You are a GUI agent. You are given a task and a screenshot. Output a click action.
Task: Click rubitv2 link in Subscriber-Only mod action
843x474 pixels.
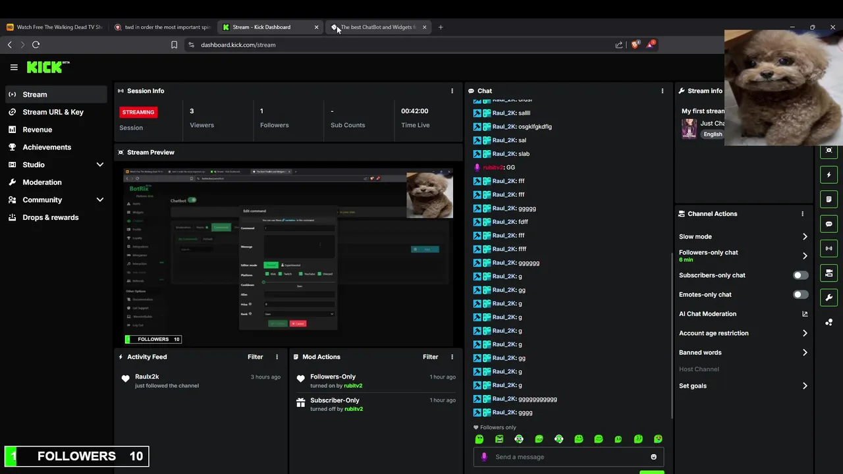(x=354, y=409)
